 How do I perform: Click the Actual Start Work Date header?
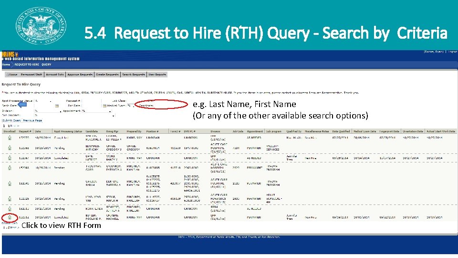[440, 131]
